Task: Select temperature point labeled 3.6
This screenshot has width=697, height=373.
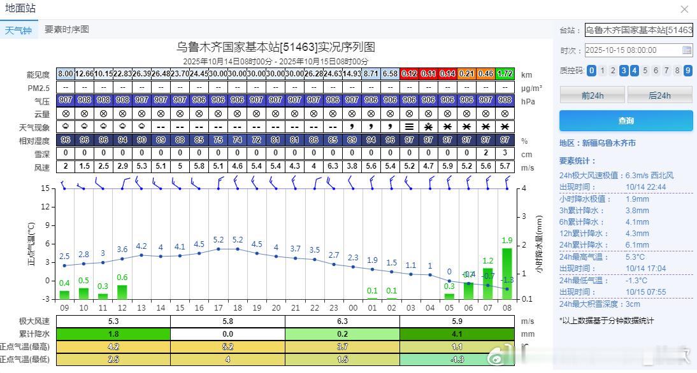Action: pyautogui.click(x=122, y=258)
